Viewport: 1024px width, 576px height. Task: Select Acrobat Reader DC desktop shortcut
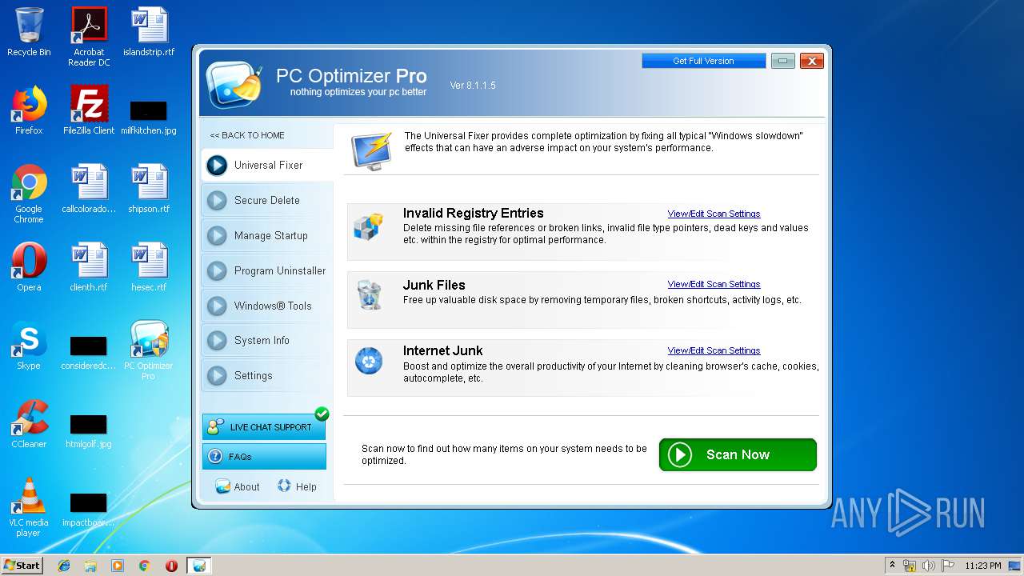pyautogui.click(x=89, y=37)
